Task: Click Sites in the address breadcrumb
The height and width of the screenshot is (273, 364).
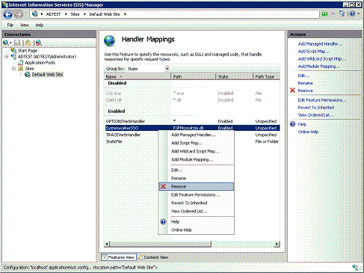Action: tap(75, 14)
